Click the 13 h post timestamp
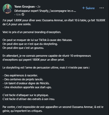The width and height of the screenshot is (109, 115). [18, 15]
